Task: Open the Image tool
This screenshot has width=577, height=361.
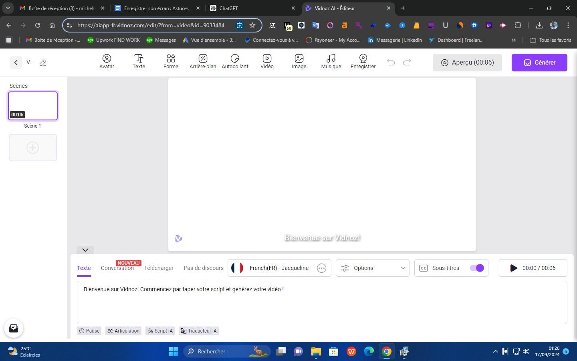Action: pyautogui.click(x=299, y=62)
